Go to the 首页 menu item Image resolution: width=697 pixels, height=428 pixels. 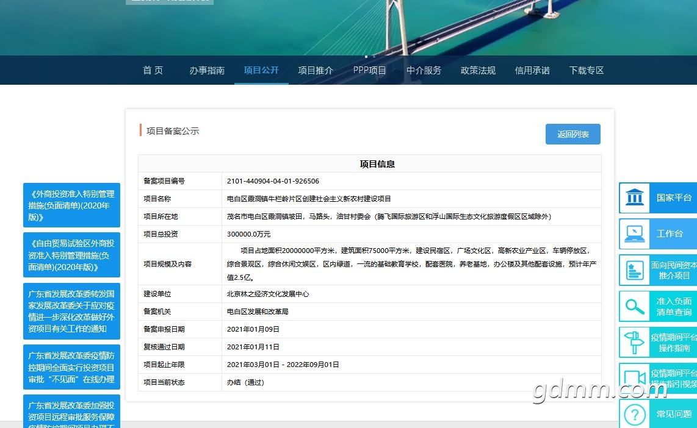(153, 70)
